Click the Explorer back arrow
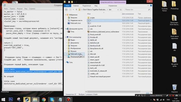181x102 pixels. pyautogui.click(x=66, y=10)
